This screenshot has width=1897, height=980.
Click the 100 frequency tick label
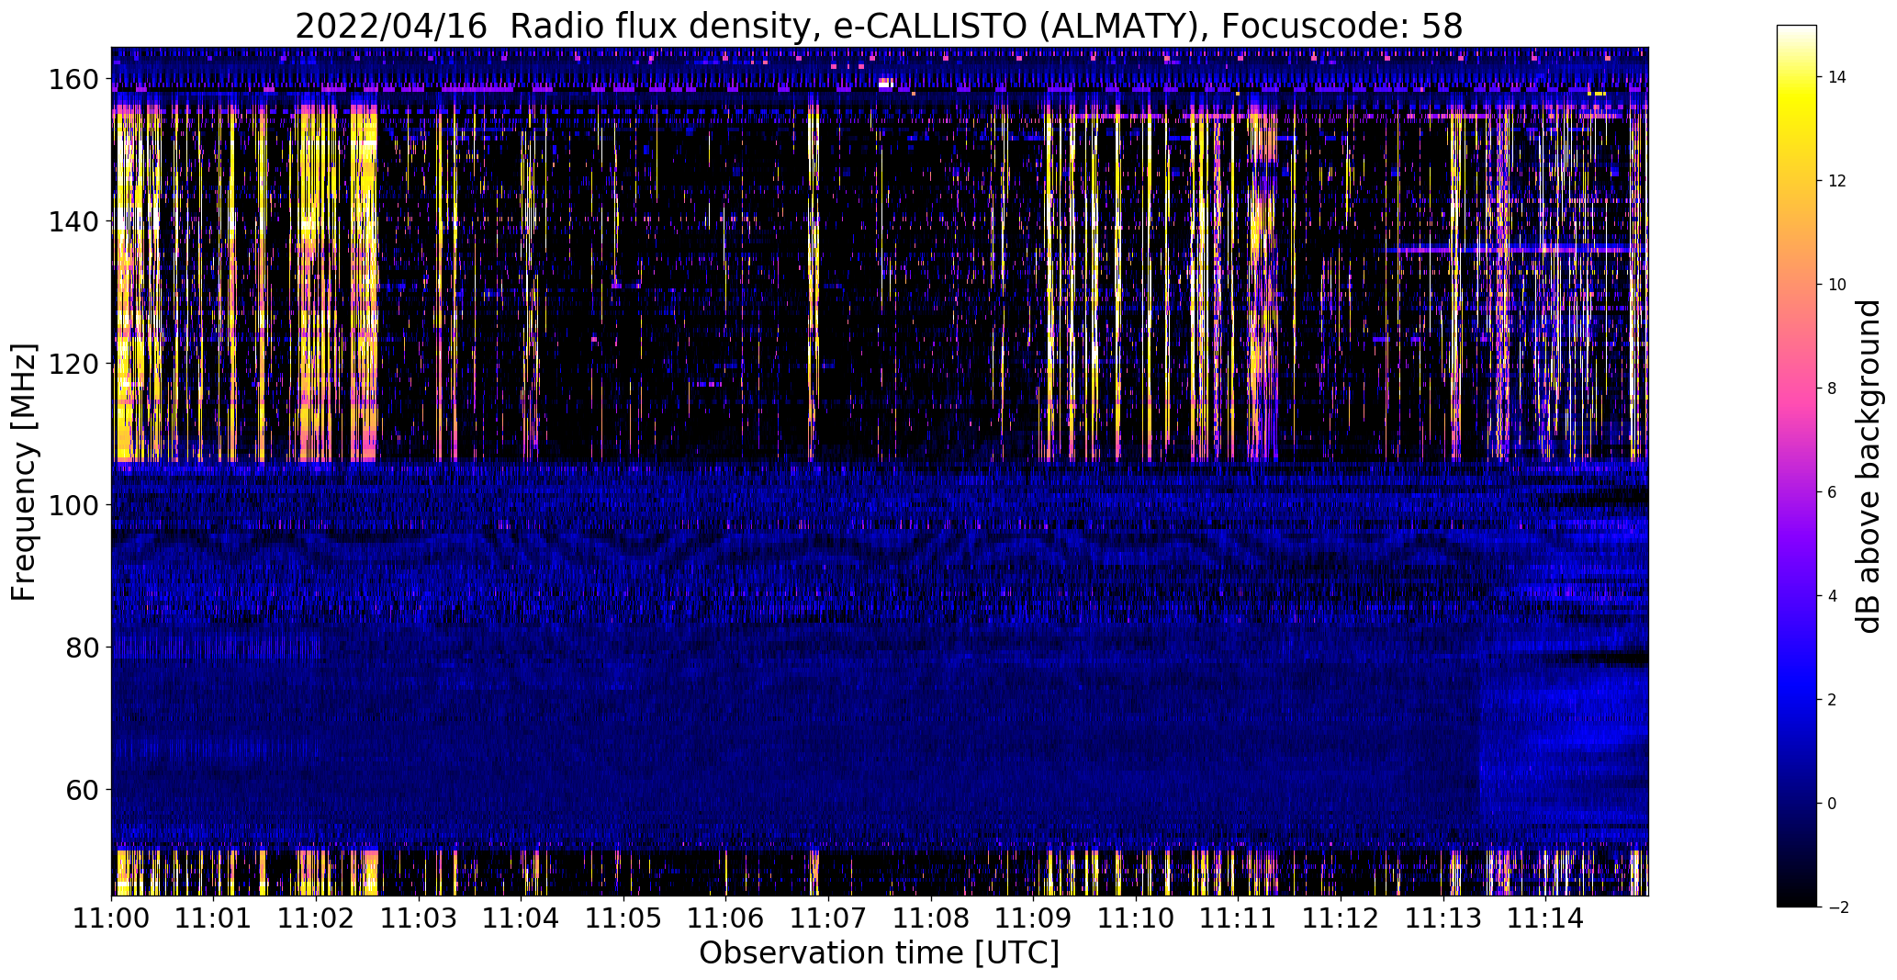pos(74,506)
